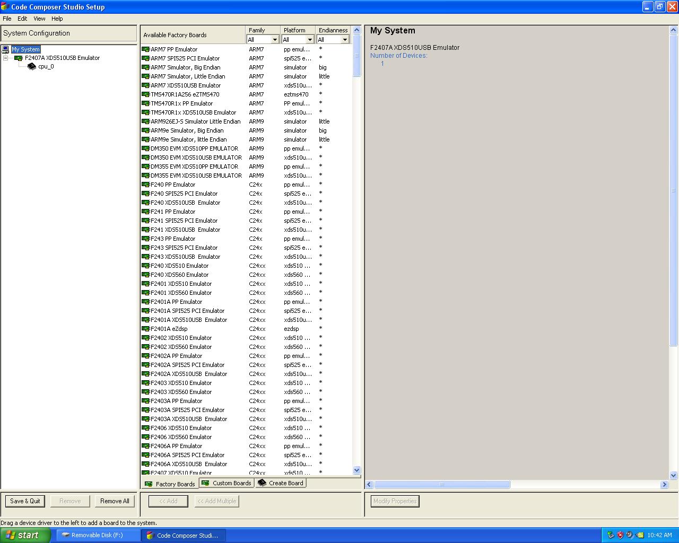The image size is (679, 543).
Task: Select My System in the configuration tree
Action: click(x=26, y=49)
